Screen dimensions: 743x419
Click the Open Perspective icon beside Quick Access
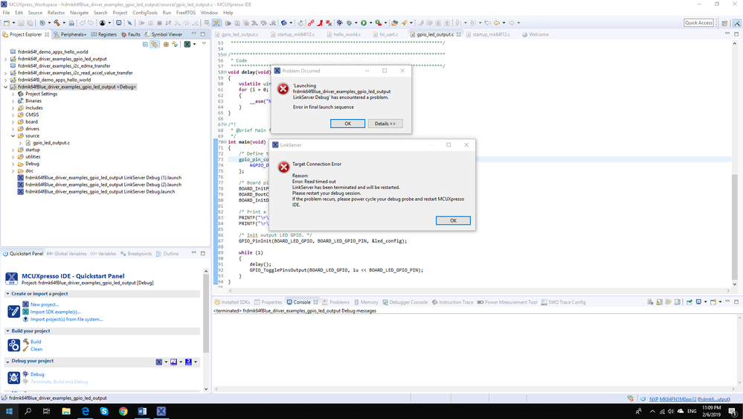724,23
